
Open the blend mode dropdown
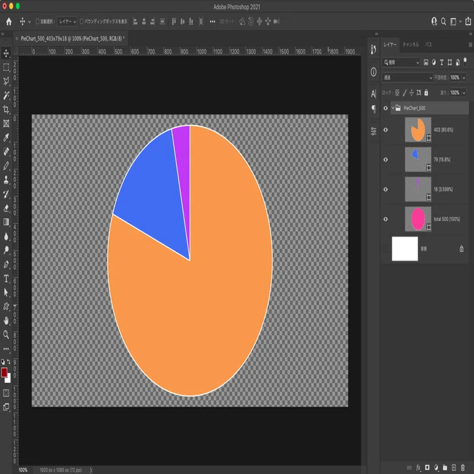(407, 77)
